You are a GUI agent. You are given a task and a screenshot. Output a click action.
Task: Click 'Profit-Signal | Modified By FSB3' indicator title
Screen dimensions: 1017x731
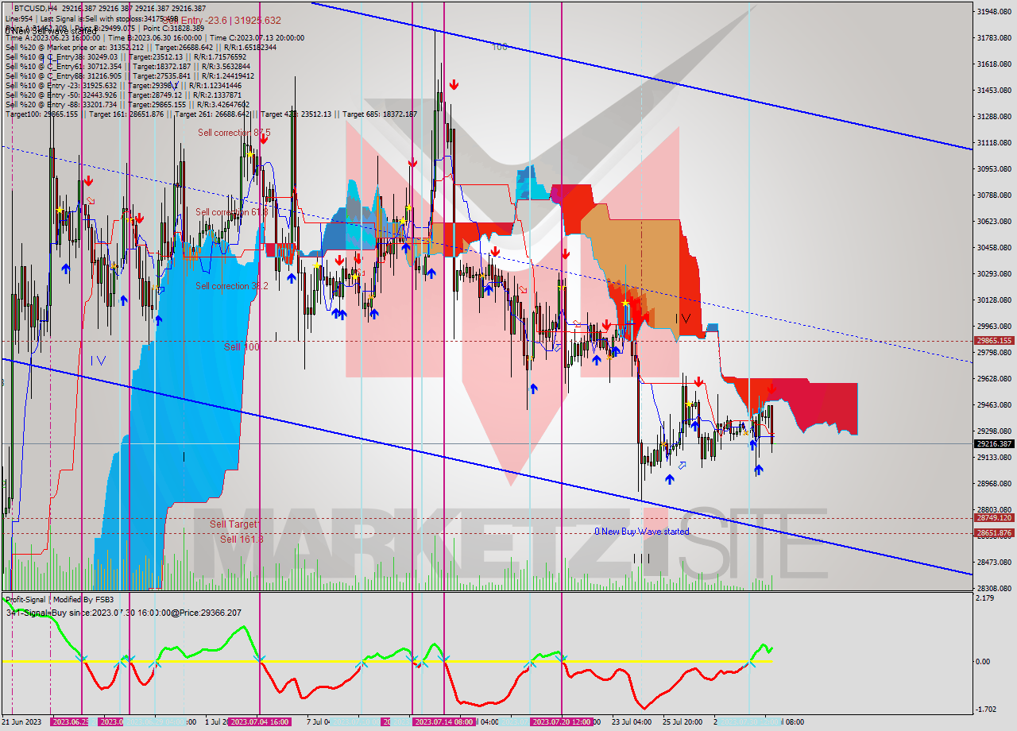pyautogui.click(x=60, y=599)
